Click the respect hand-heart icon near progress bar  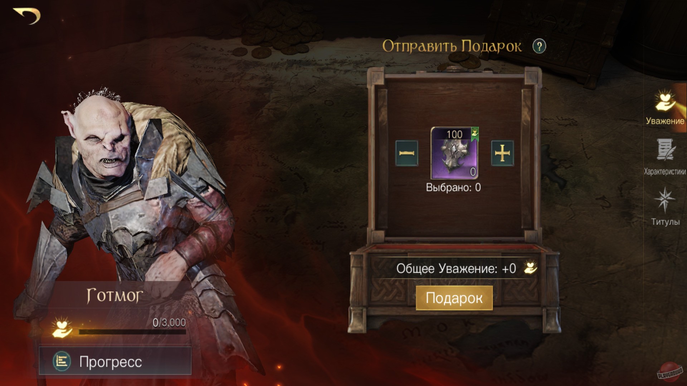pyautogui.click(x=62, y=327)
